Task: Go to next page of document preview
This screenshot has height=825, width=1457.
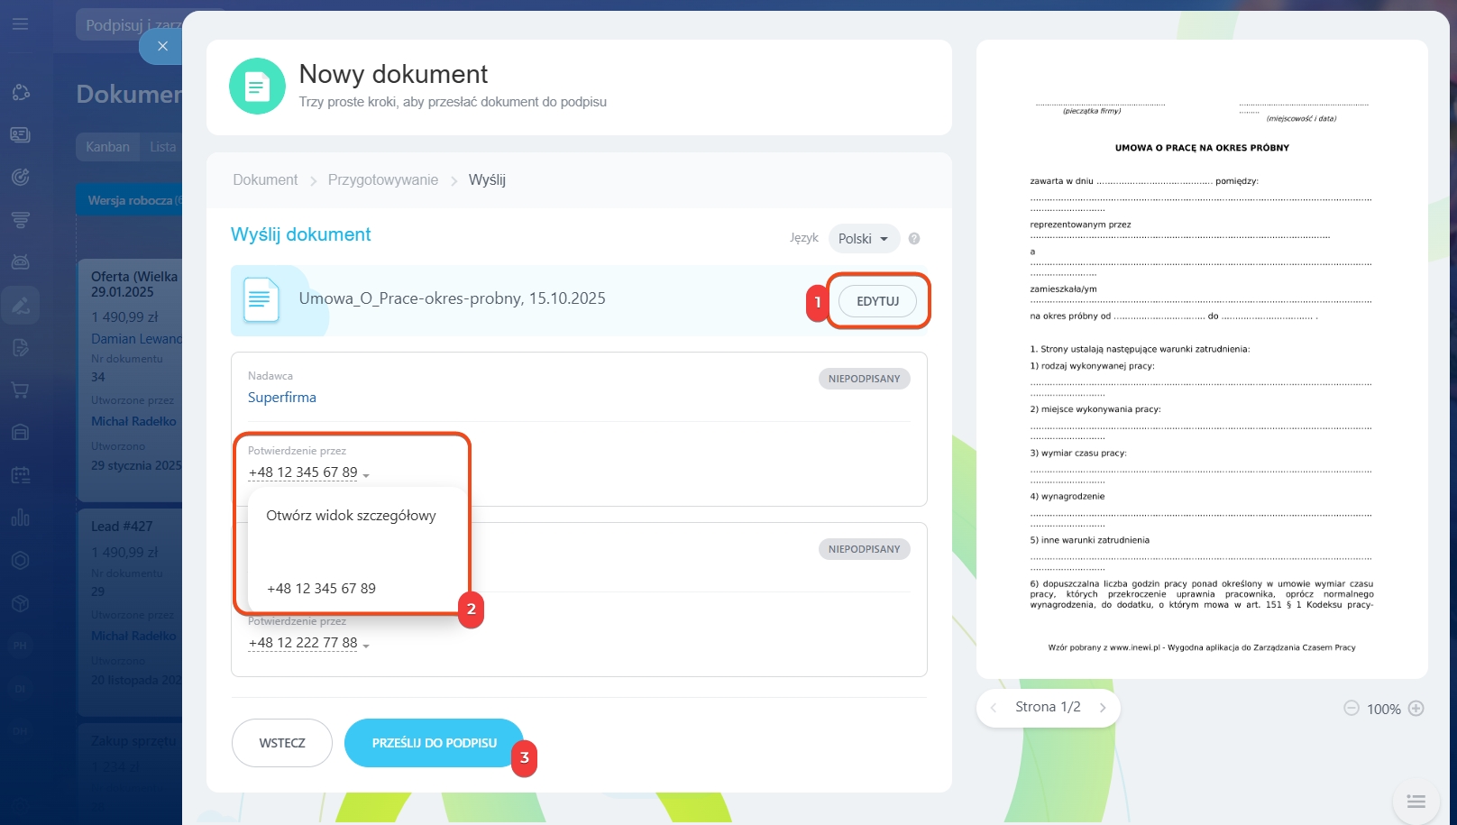Action: [1102, 708]
